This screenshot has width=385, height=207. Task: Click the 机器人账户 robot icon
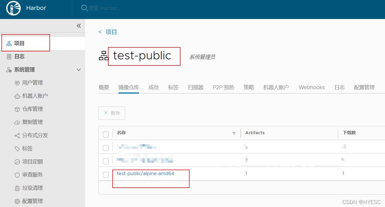tap(17, 96)
